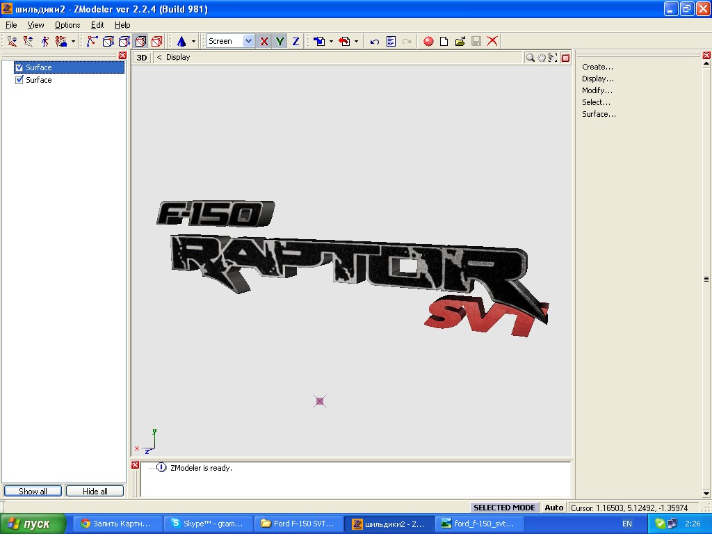Click the 3D viewport type button
The image size is (712, 534).
click(x=142, y=58)
